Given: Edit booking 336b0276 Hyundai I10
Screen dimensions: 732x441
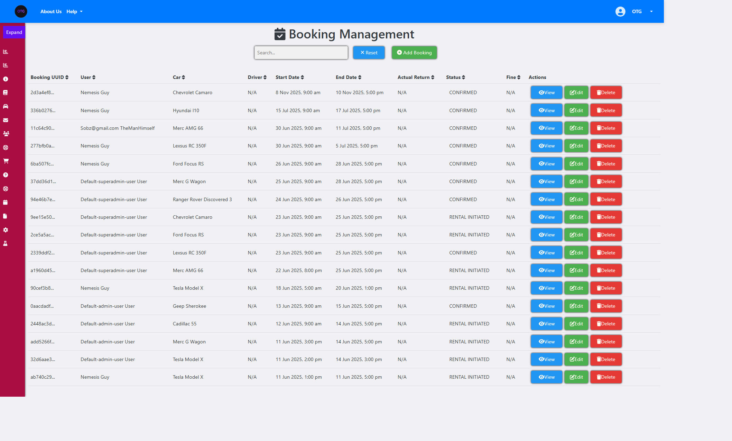Looking at the screenshot, I should click(576, 110).
